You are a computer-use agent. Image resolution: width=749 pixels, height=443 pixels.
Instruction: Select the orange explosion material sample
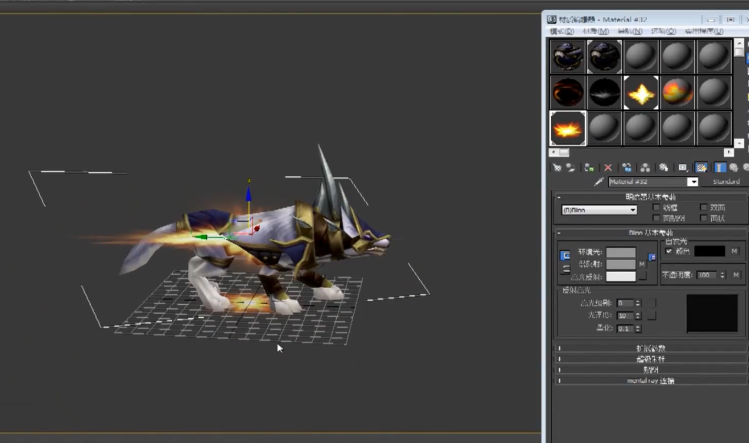(568, 128)
